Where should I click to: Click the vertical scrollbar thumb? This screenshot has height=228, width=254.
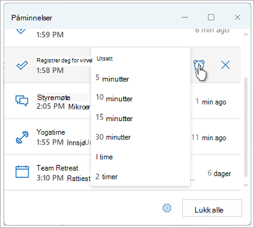point(245,127)
